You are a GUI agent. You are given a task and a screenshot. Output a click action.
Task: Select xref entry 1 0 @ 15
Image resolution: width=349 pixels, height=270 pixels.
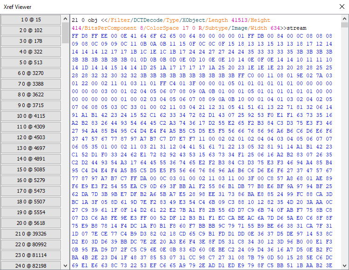click(31, 20)
